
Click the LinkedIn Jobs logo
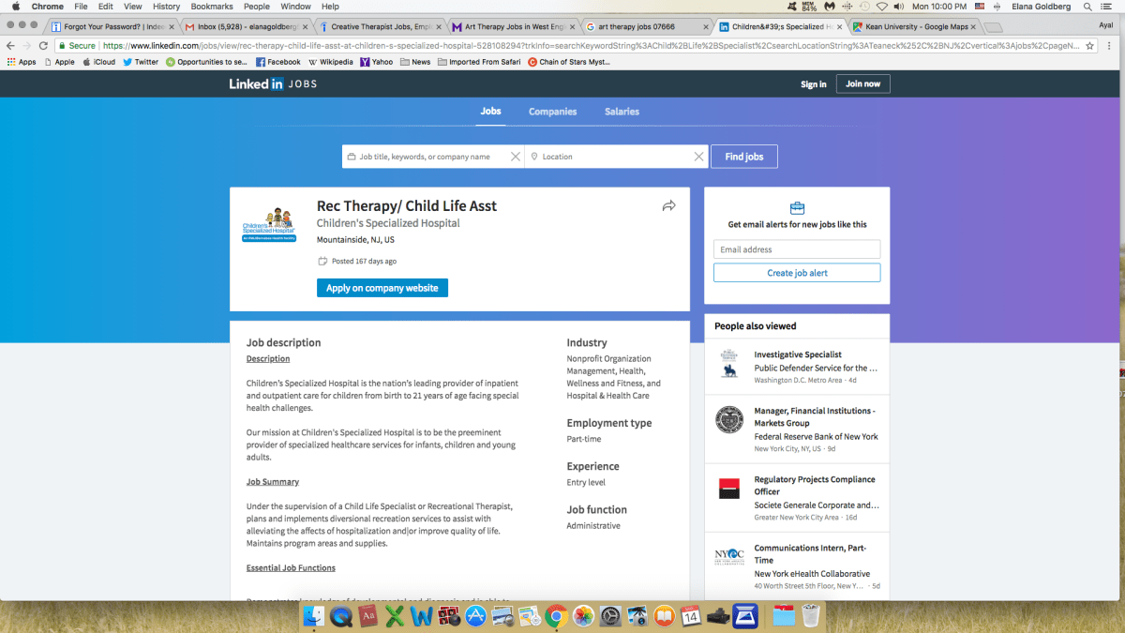273,84
